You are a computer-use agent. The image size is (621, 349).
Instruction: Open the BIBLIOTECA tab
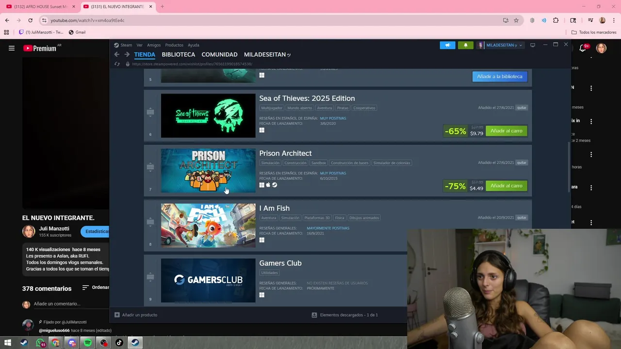coord(179,55)
